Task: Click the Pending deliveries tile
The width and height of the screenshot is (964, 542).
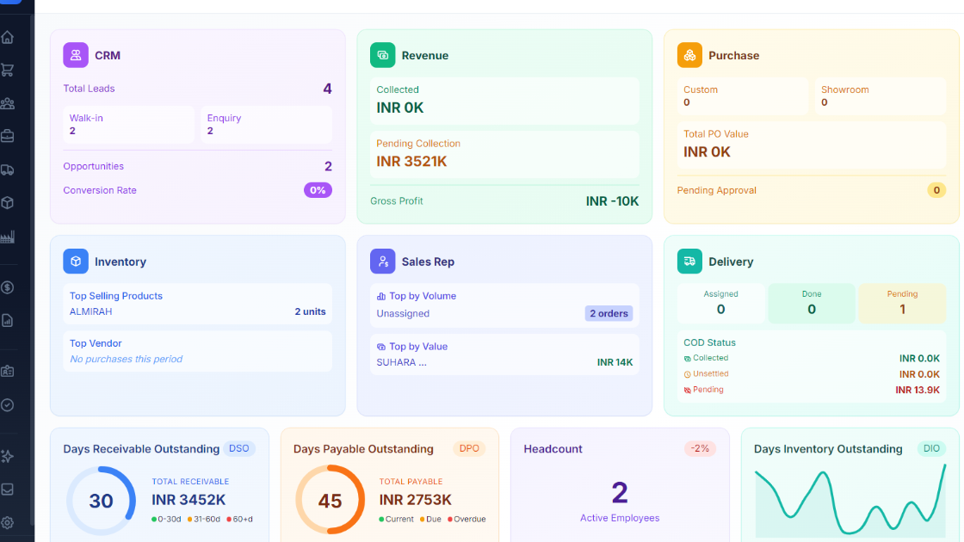Action: pos(902,303)
